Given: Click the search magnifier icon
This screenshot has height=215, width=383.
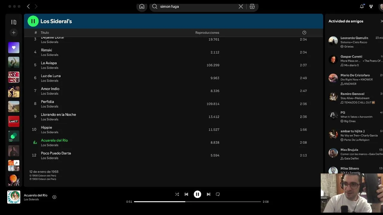Looking at the screenshot, I should (155, 7).
